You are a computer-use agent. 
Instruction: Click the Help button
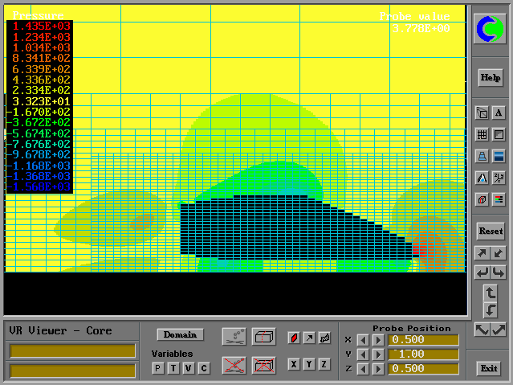click(x=490, y=78)
